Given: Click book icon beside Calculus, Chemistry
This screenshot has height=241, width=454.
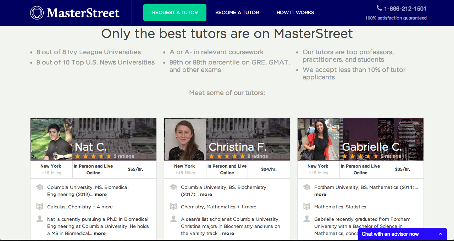Looking at the screenshot, I should click(x=40, y=206).
